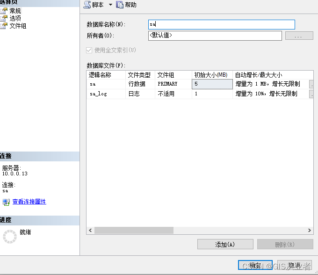
Task: Click the 就绪 status text
Action: [x=25, y=232]
